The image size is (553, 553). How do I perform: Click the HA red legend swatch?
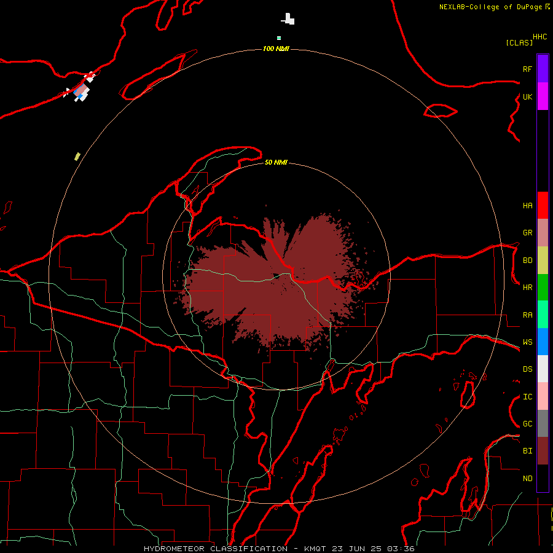click(543, 205)
